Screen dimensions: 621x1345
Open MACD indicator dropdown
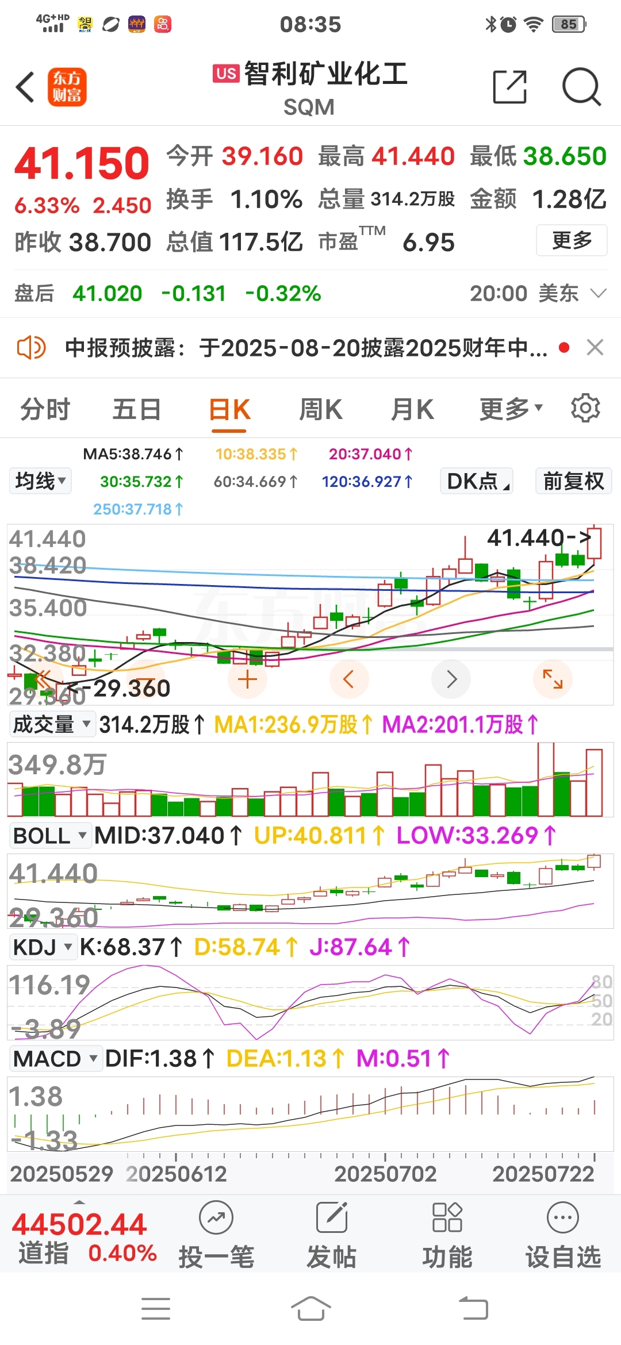point(55,1058)
